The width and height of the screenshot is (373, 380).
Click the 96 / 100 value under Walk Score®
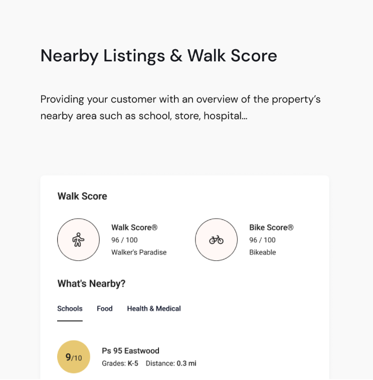[124, 240]
